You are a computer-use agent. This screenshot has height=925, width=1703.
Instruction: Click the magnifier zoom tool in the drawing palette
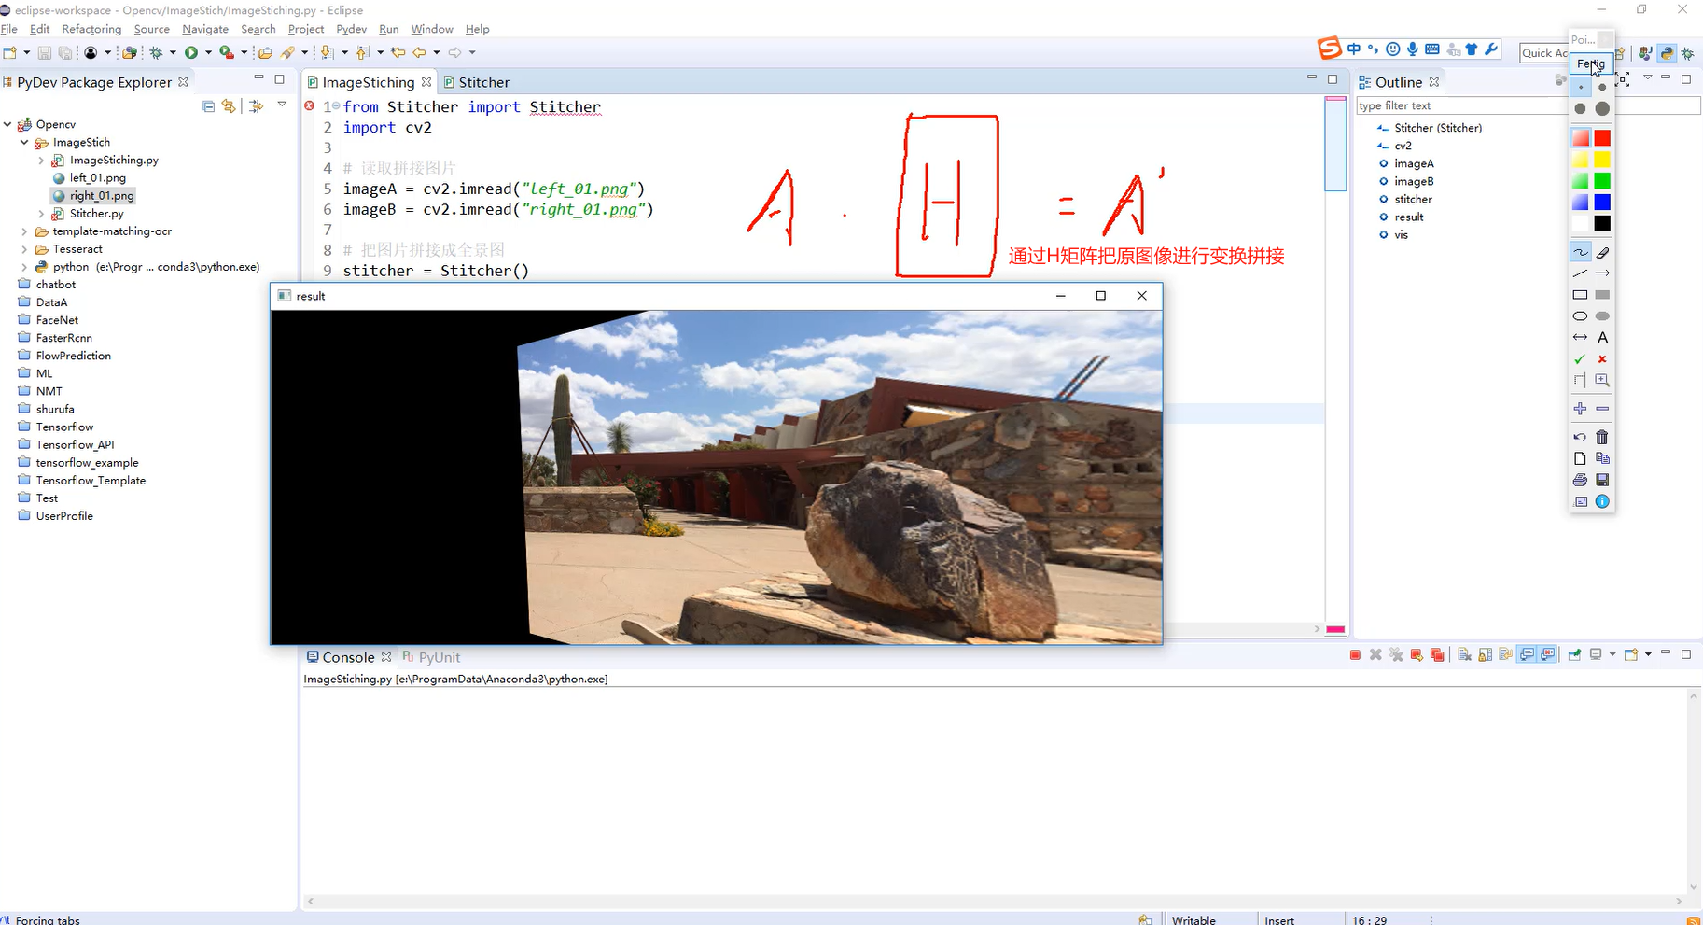(1602, 380)
